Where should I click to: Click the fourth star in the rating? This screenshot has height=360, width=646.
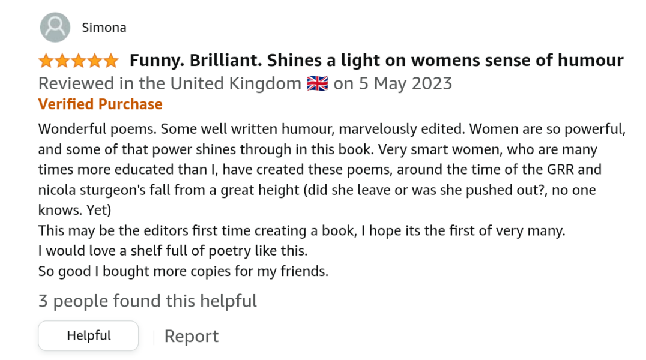(x=94, y=60)
